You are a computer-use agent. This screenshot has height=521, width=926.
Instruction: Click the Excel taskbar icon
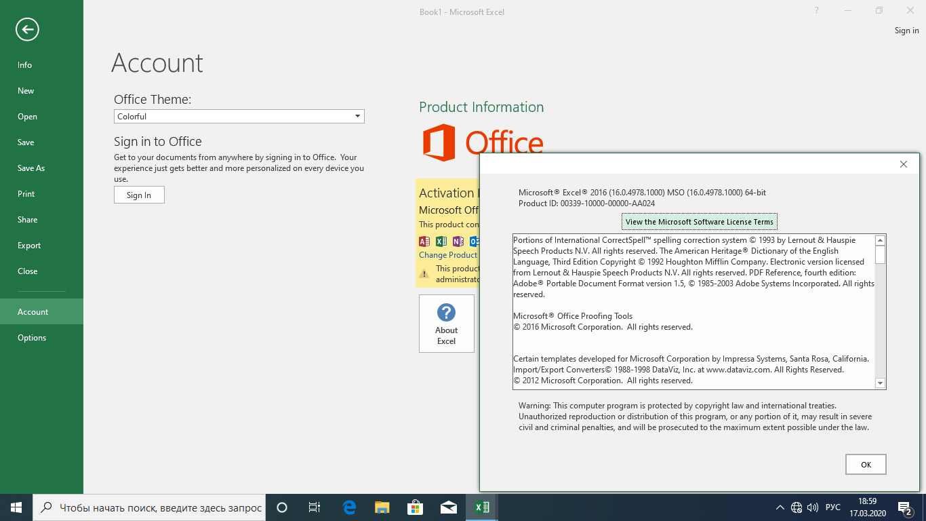pos(481,507)
